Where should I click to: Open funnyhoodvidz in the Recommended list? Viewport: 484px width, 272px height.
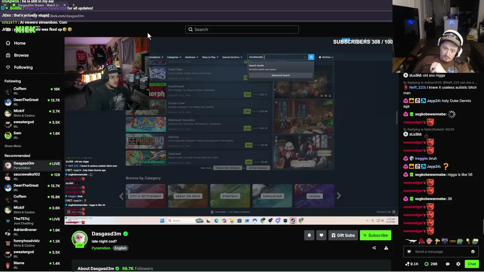tap(32, 243)
